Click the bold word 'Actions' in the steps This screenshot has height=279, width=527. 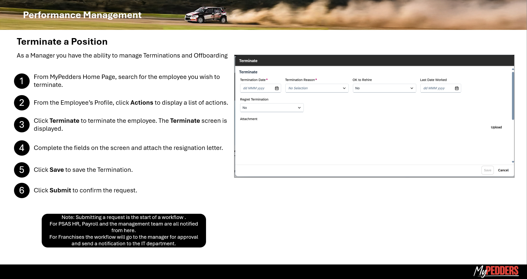[x=142, y=103]
